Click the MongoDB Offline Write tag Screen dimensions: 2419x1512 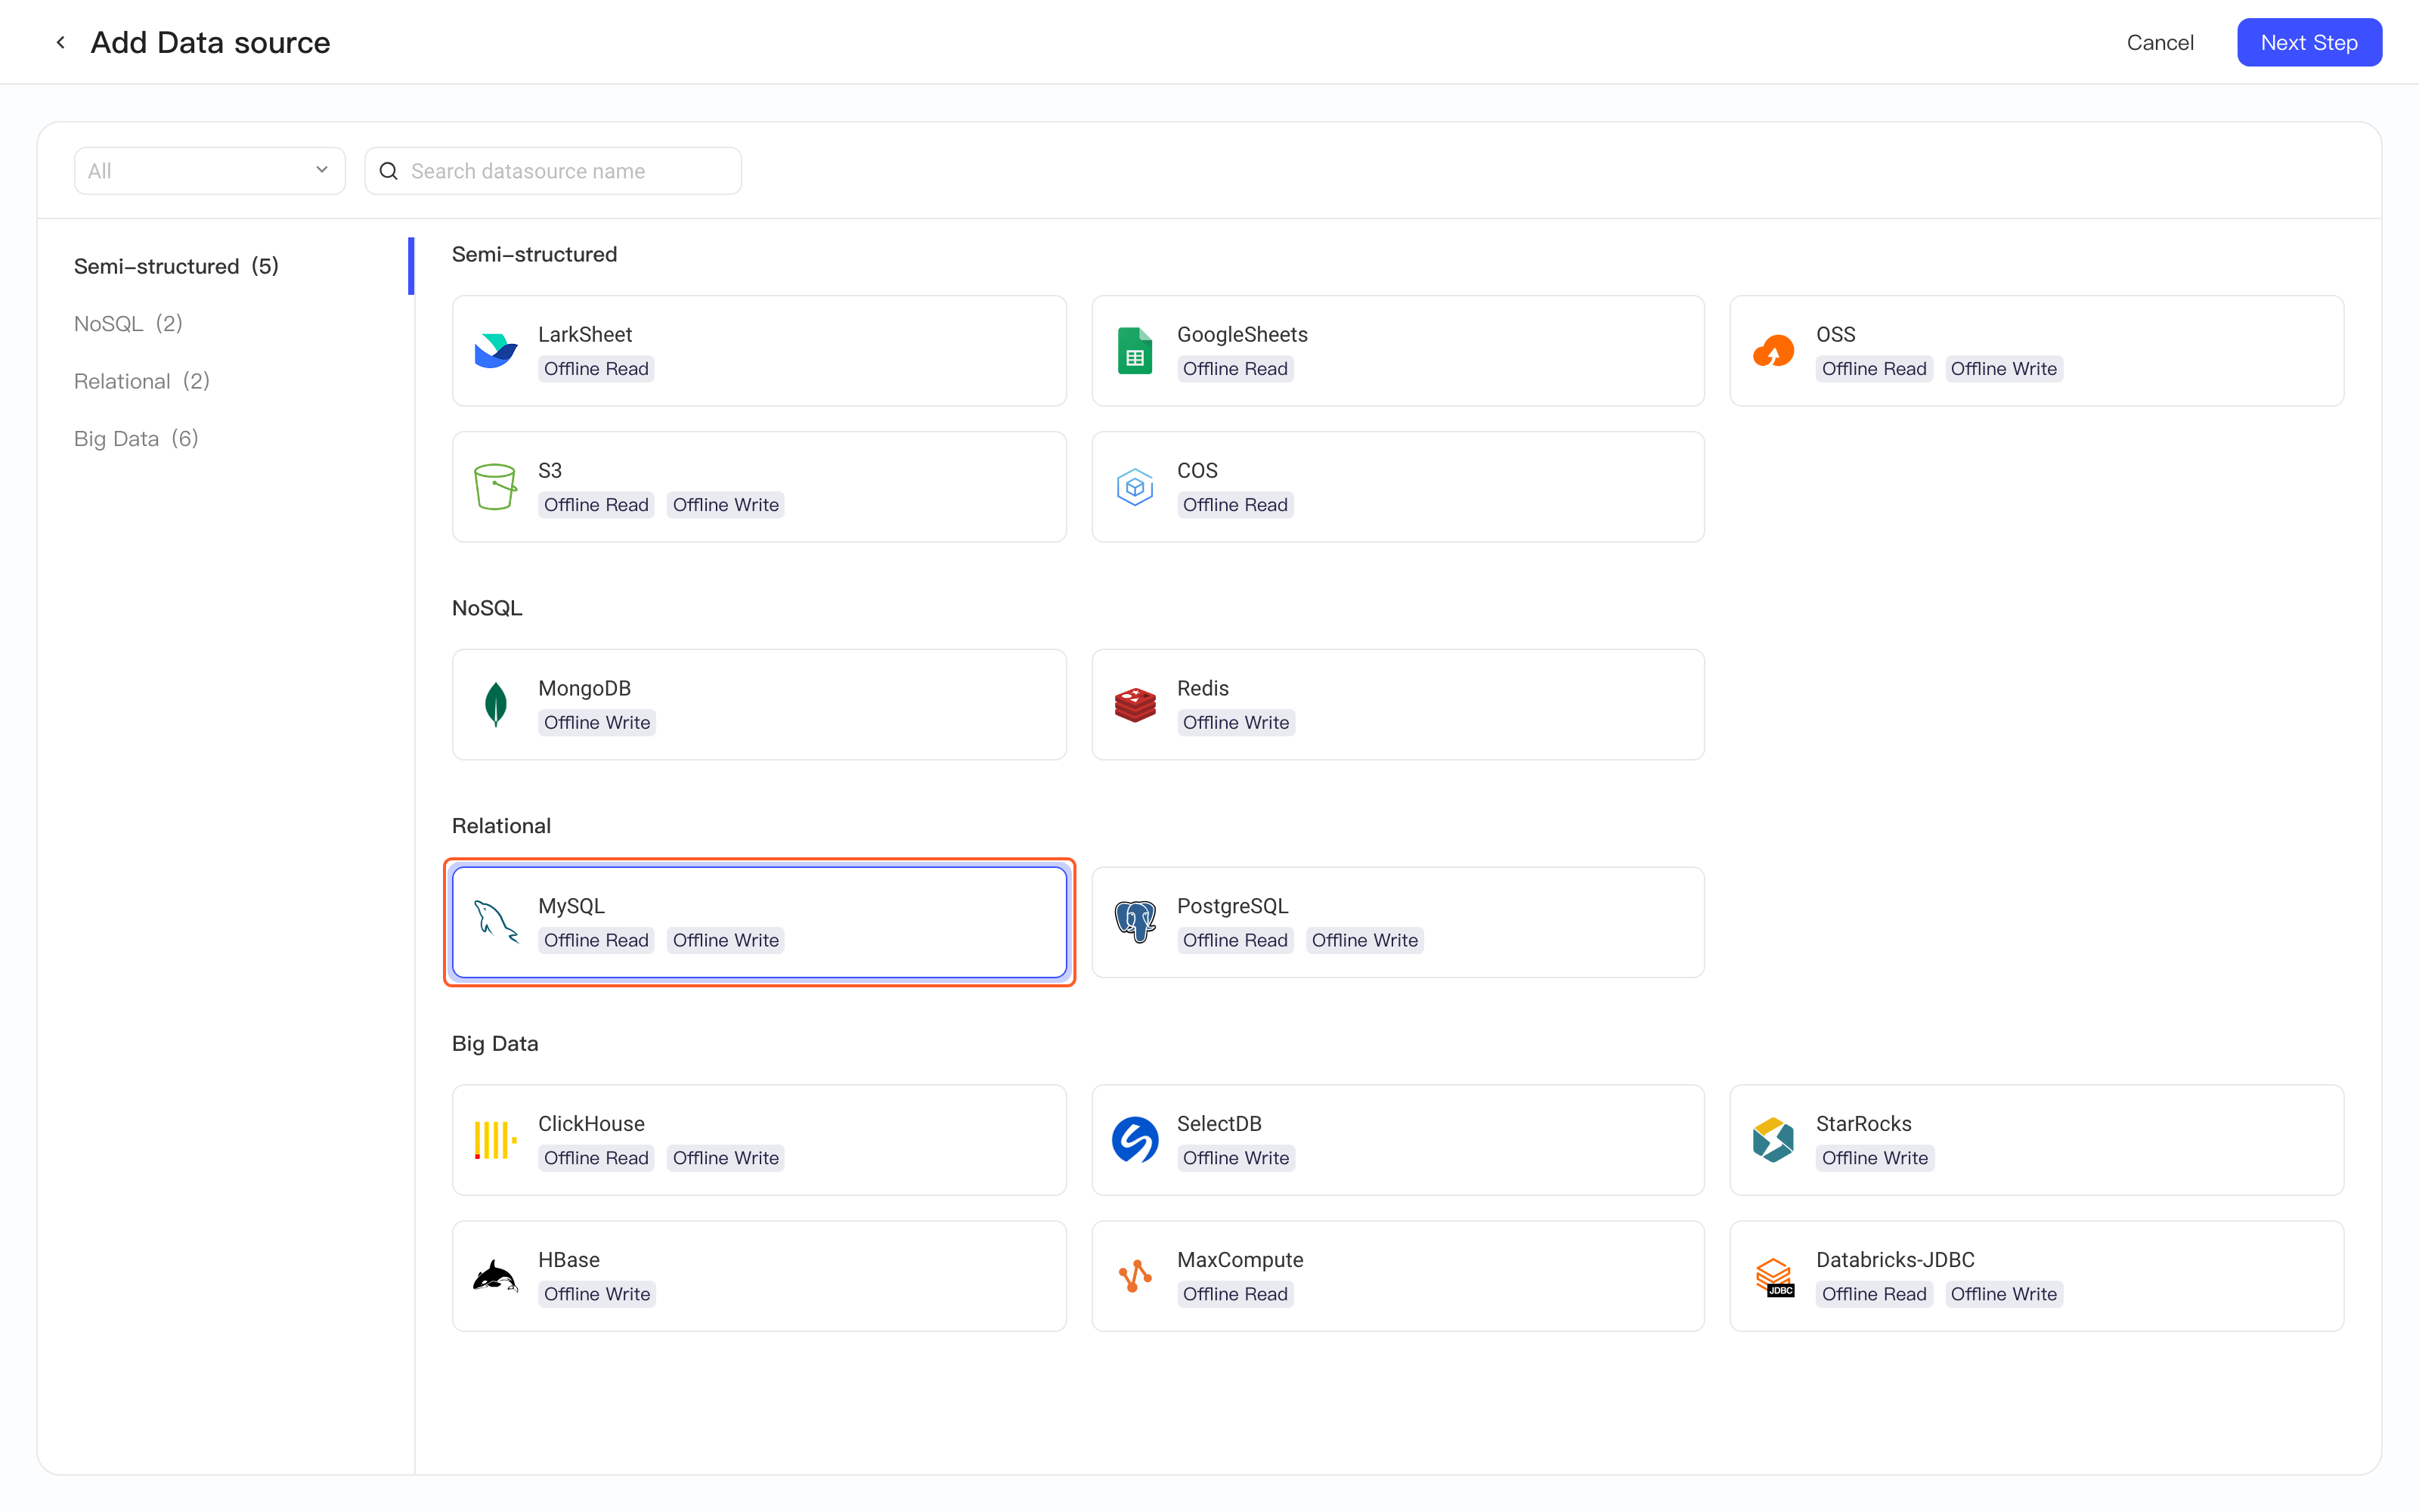point(596,723)
